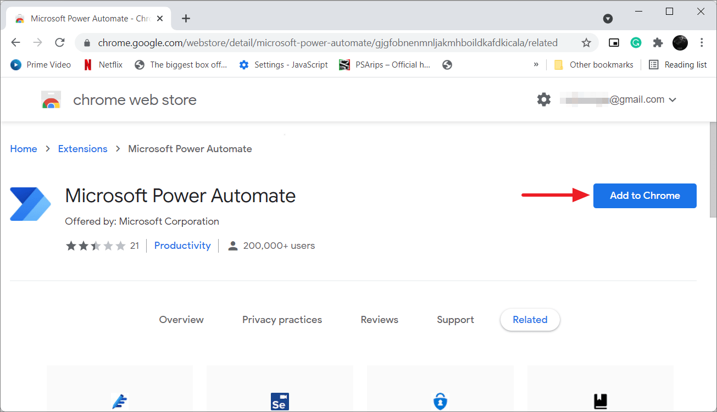Expand the account email dropdown

pos(672,99)
